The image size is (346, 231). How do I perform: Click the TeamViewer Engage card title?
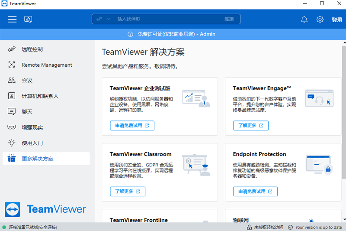(x=262, y=88)
